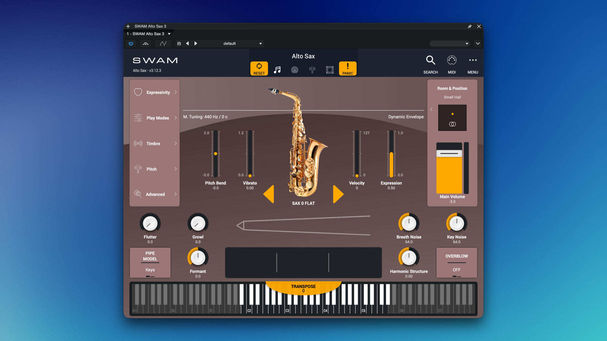Toggle the PIPE MODEL Keys switch
Image resolution: width=607 pixels, height=341 pixels.
[x=150, y=263]
